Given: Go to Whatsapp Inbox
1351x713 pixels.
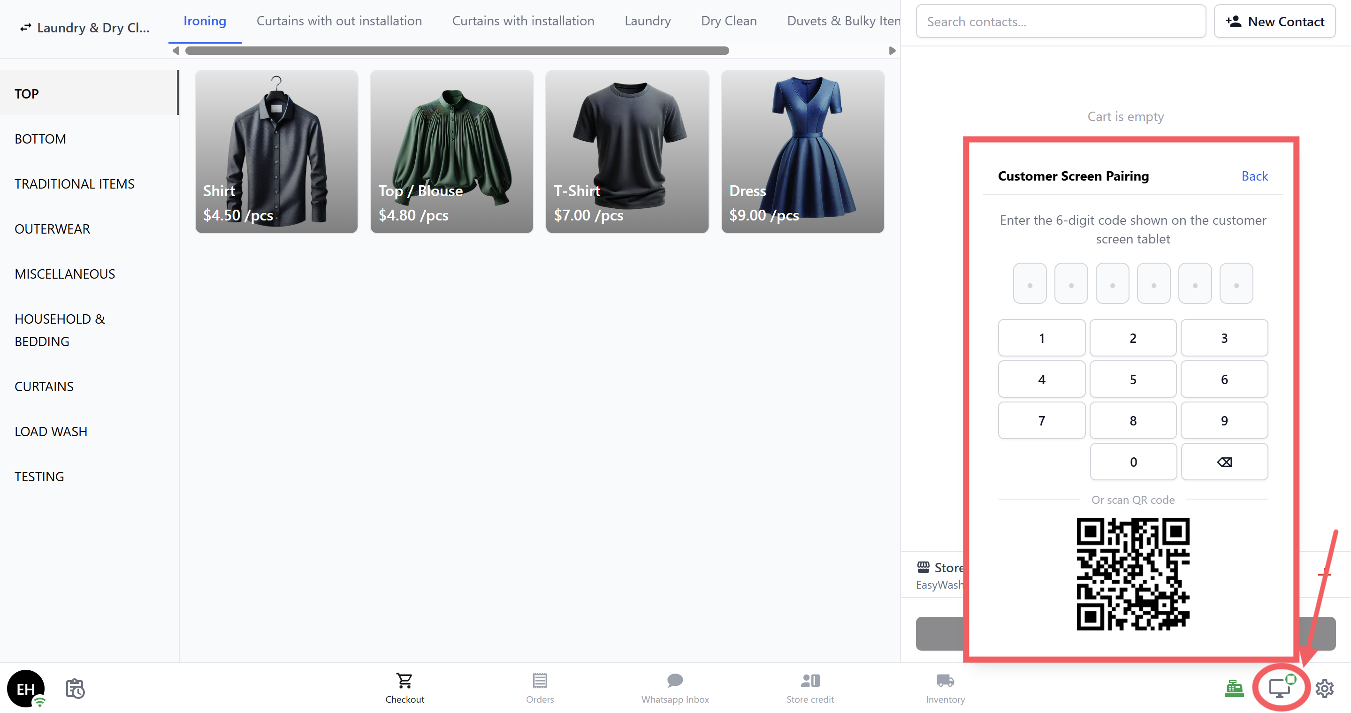Looking at the screenshot, I should coord(674,688).
